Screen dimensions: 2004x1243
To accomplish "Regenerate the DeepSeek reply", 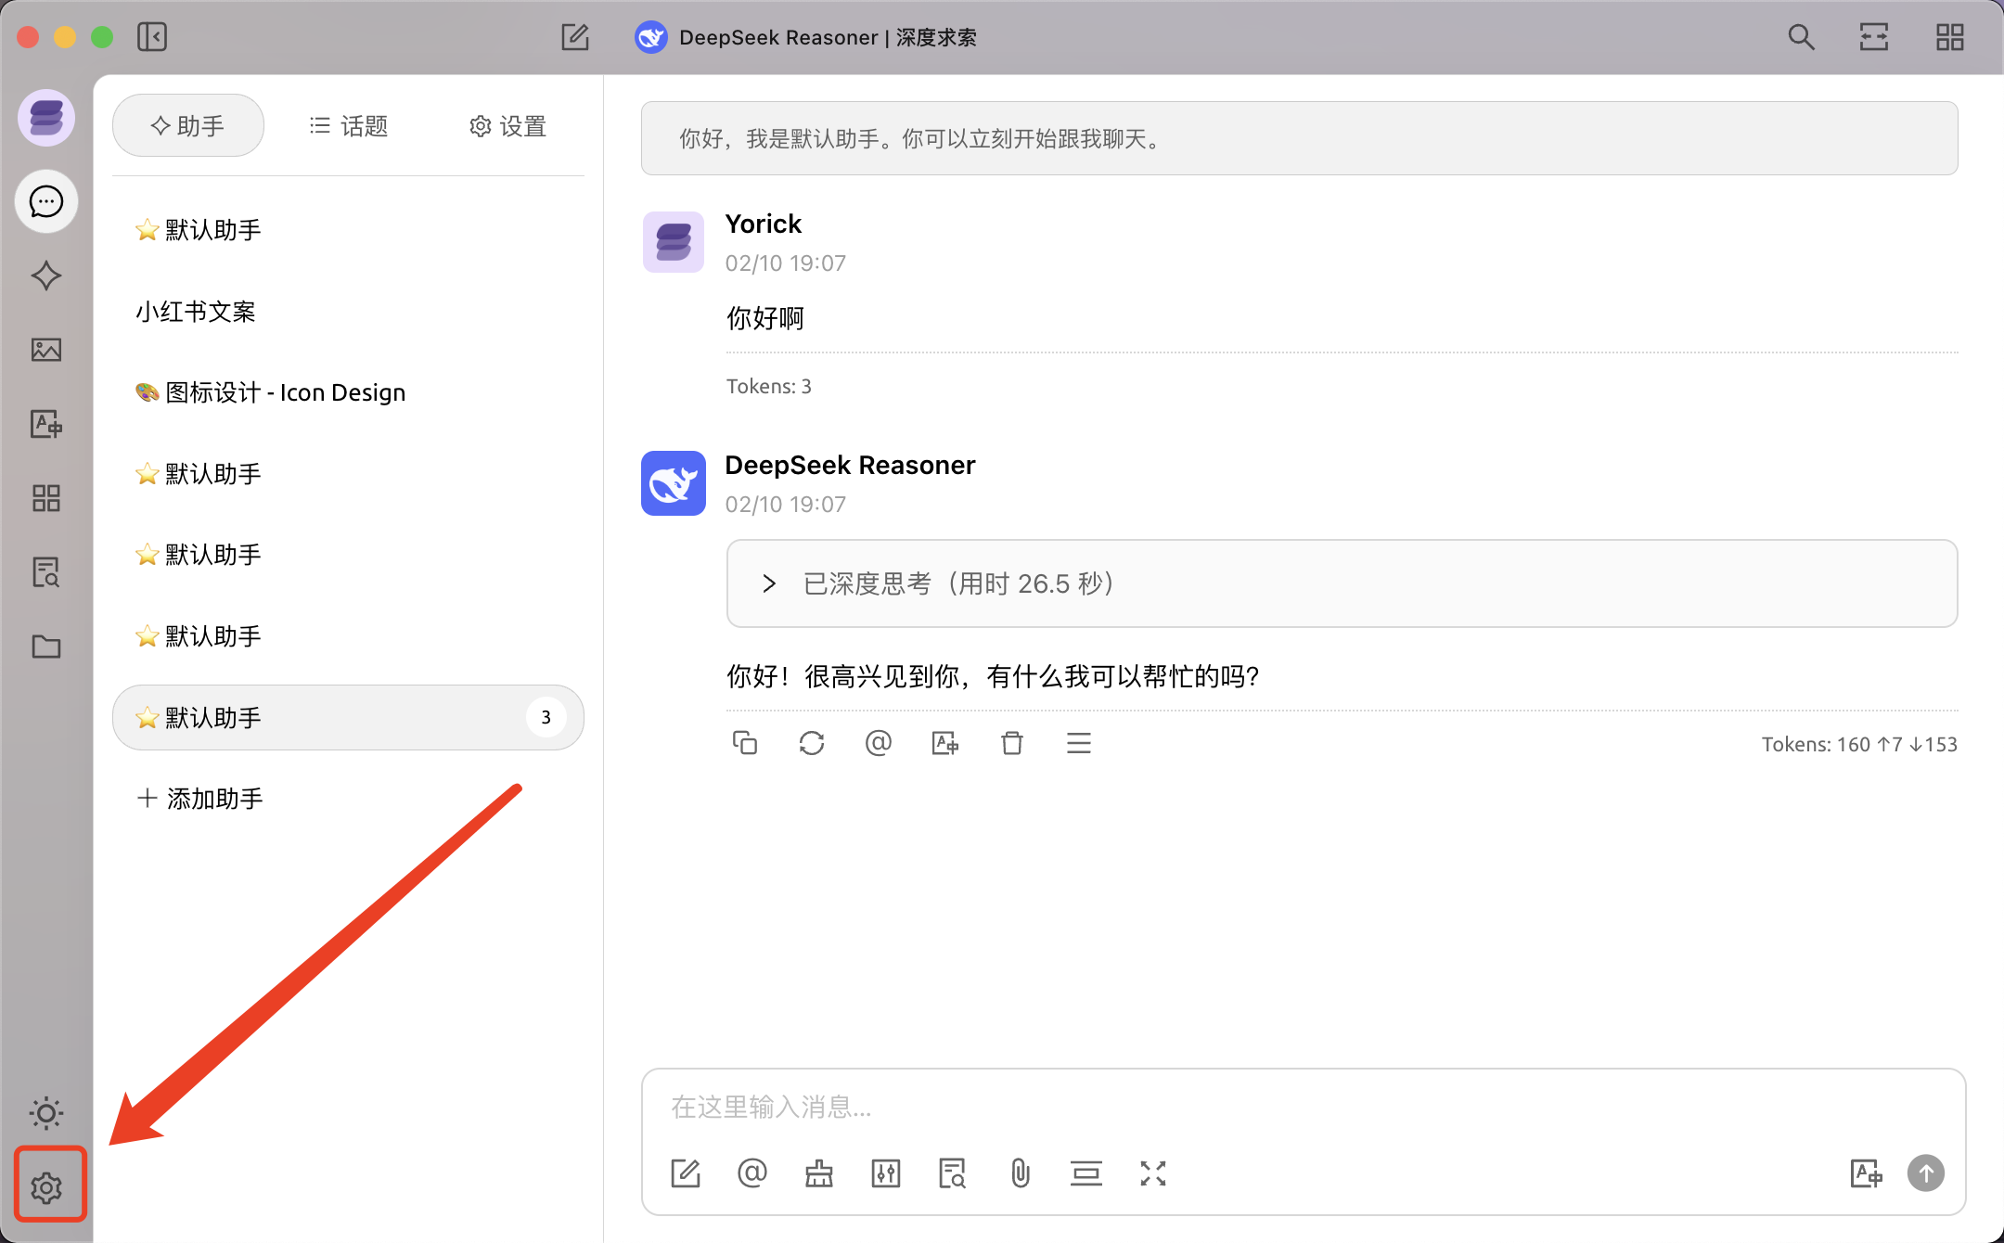I will [812, 743].
